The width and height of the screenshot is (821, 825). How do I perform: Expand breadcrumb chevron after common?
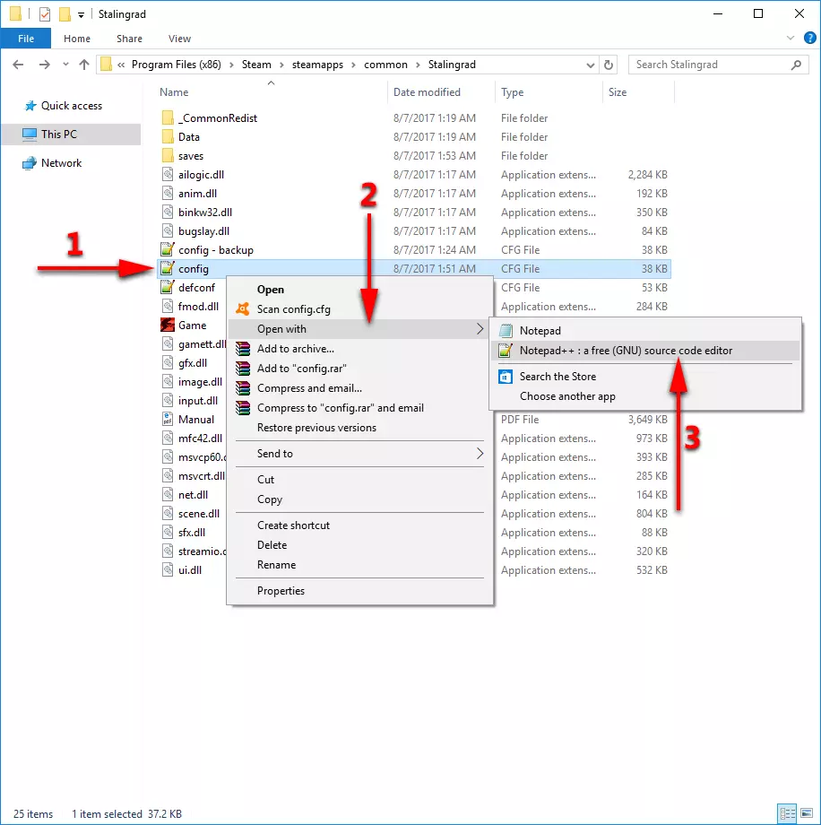(418, 65)
